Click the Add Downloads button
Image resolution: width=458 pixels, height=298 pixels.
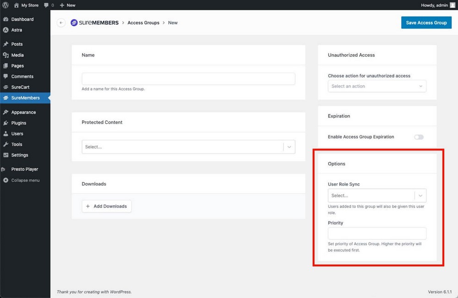coord(107,206)
